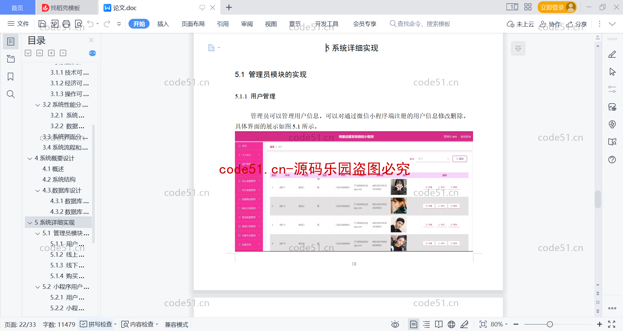Select the 开始 ribbon tab
Image resolution: width=623 pixels, height=331 pixels.
click(x=139, y=24)
